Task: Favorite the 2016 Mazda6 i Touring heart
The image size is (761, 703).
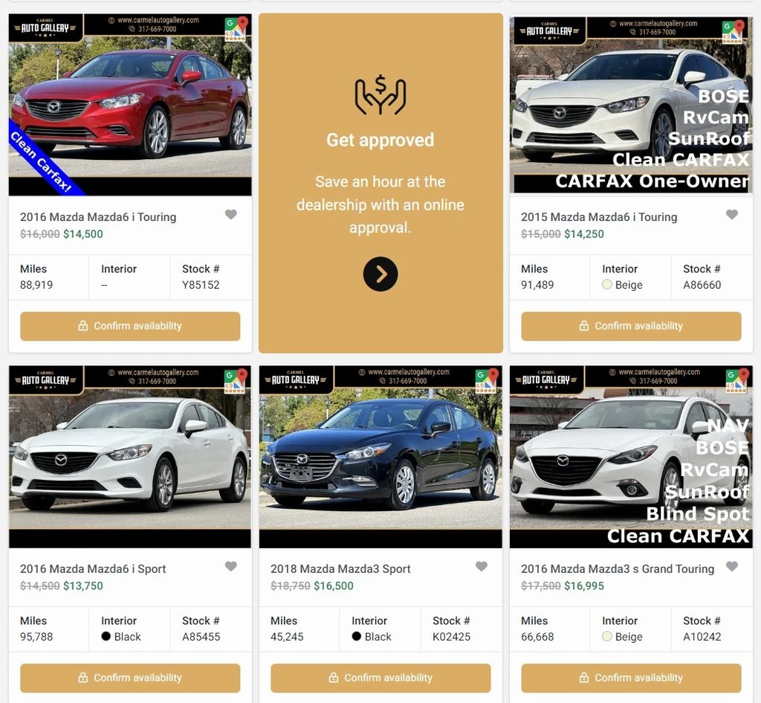Action: (231, 214)
